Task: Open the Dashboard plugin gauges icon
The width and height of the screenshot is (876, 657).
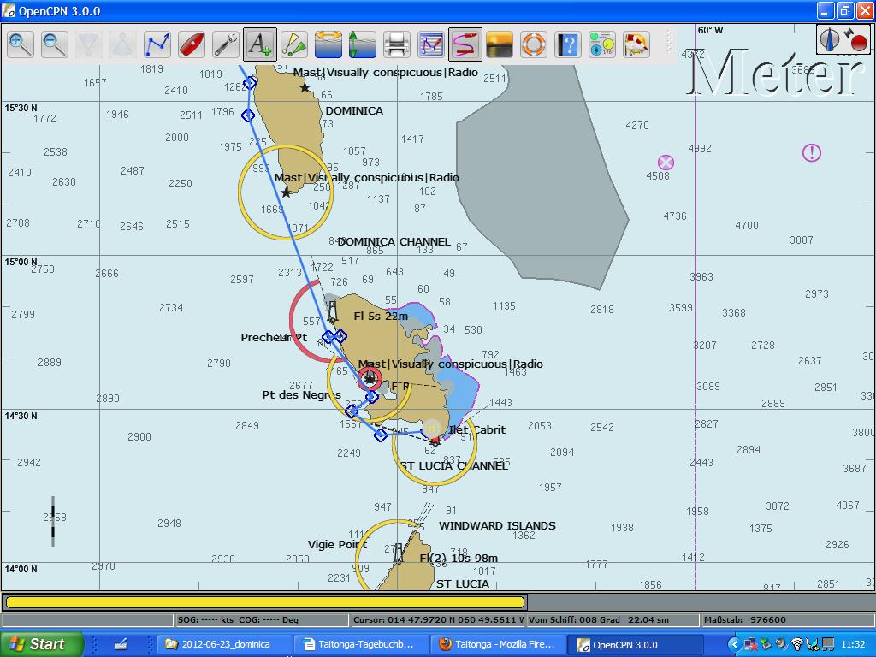Action: tap(602, 44)
